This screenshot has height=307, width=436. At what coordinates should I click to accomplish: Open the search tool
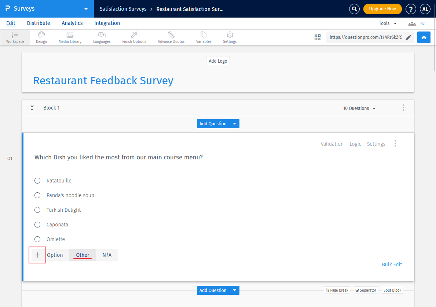point(354,9)
